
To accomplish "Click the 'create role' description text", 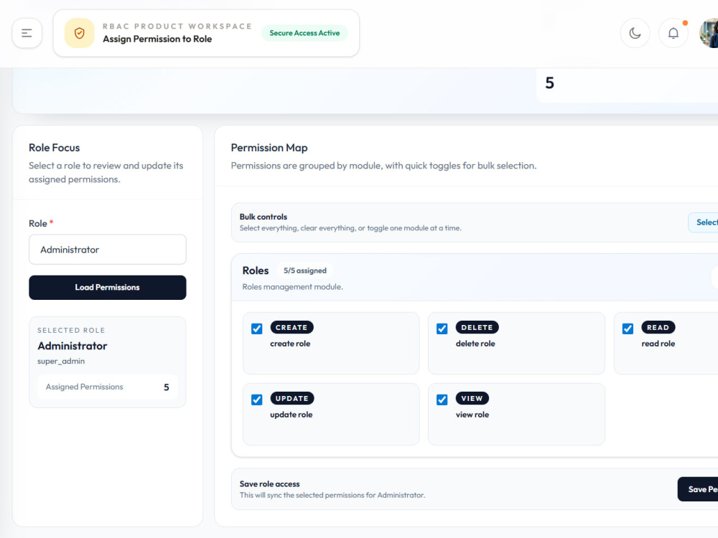I will coord(290,344).
